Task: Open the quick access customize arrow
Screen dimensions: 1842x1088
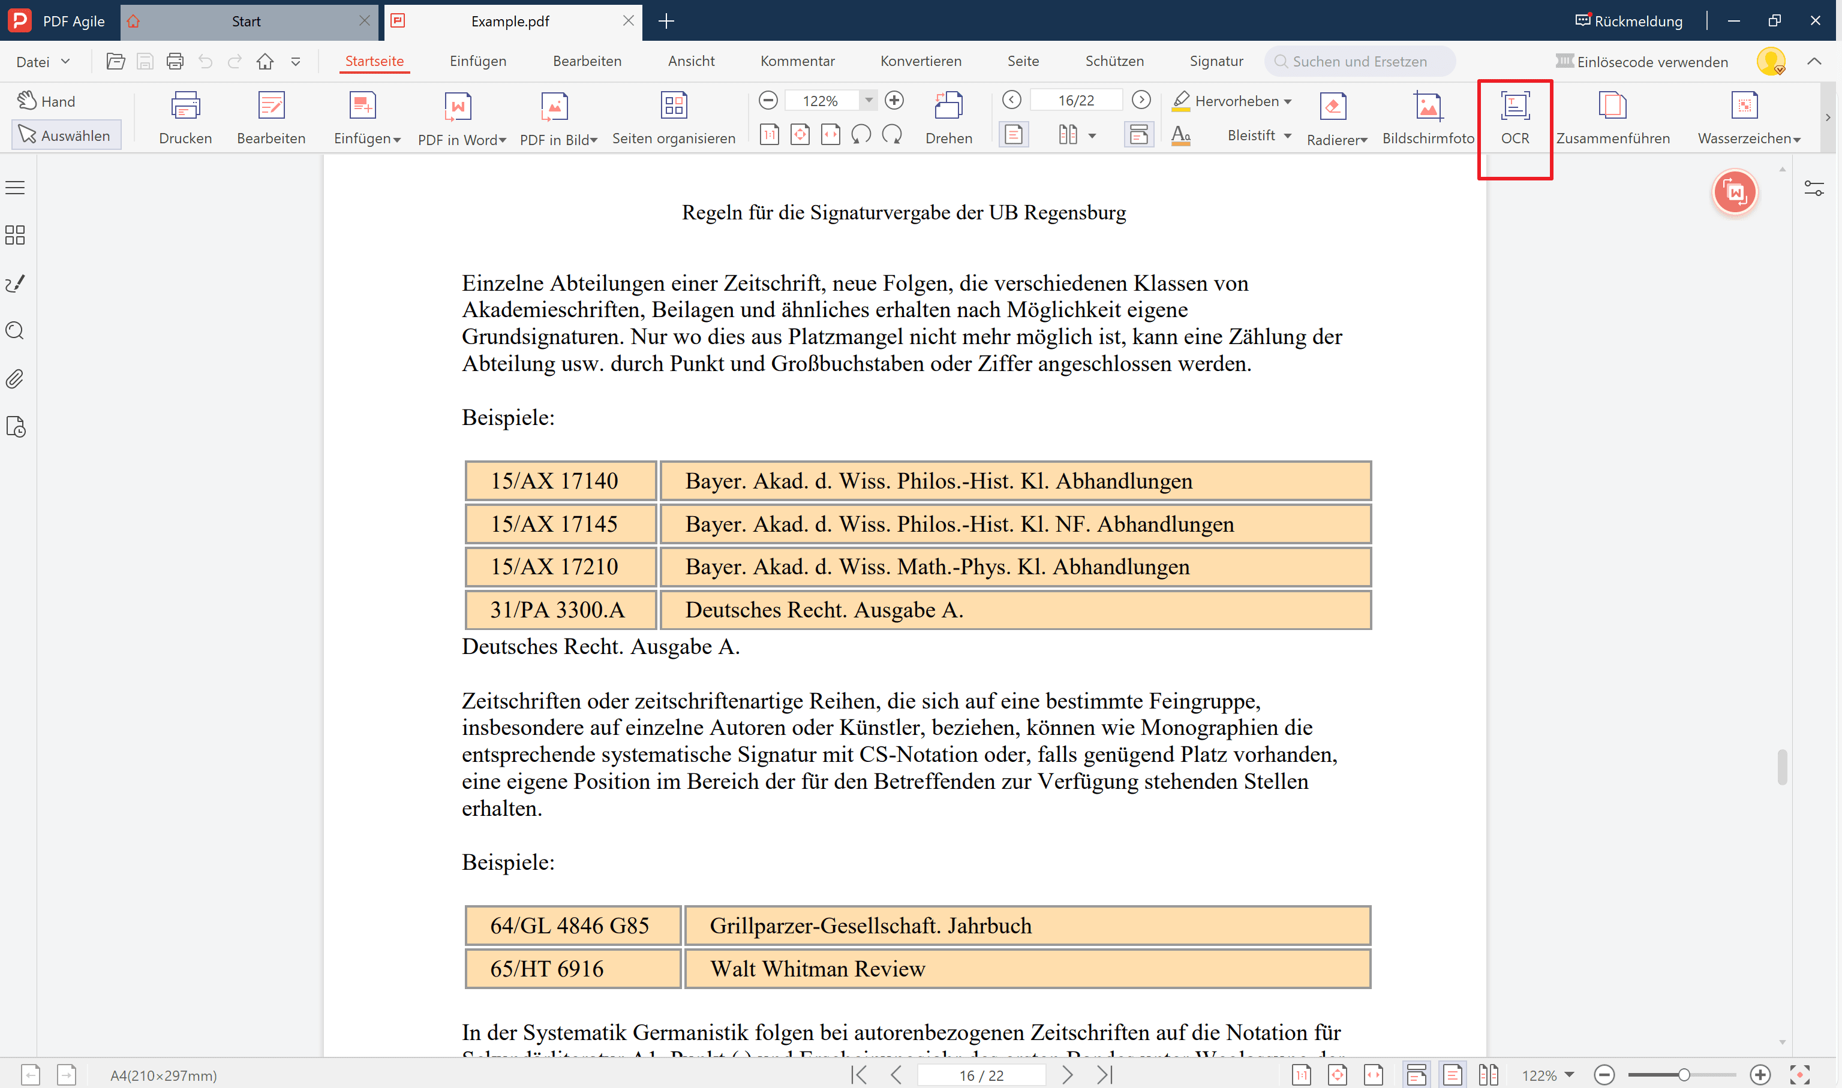Action: [295, 62]
